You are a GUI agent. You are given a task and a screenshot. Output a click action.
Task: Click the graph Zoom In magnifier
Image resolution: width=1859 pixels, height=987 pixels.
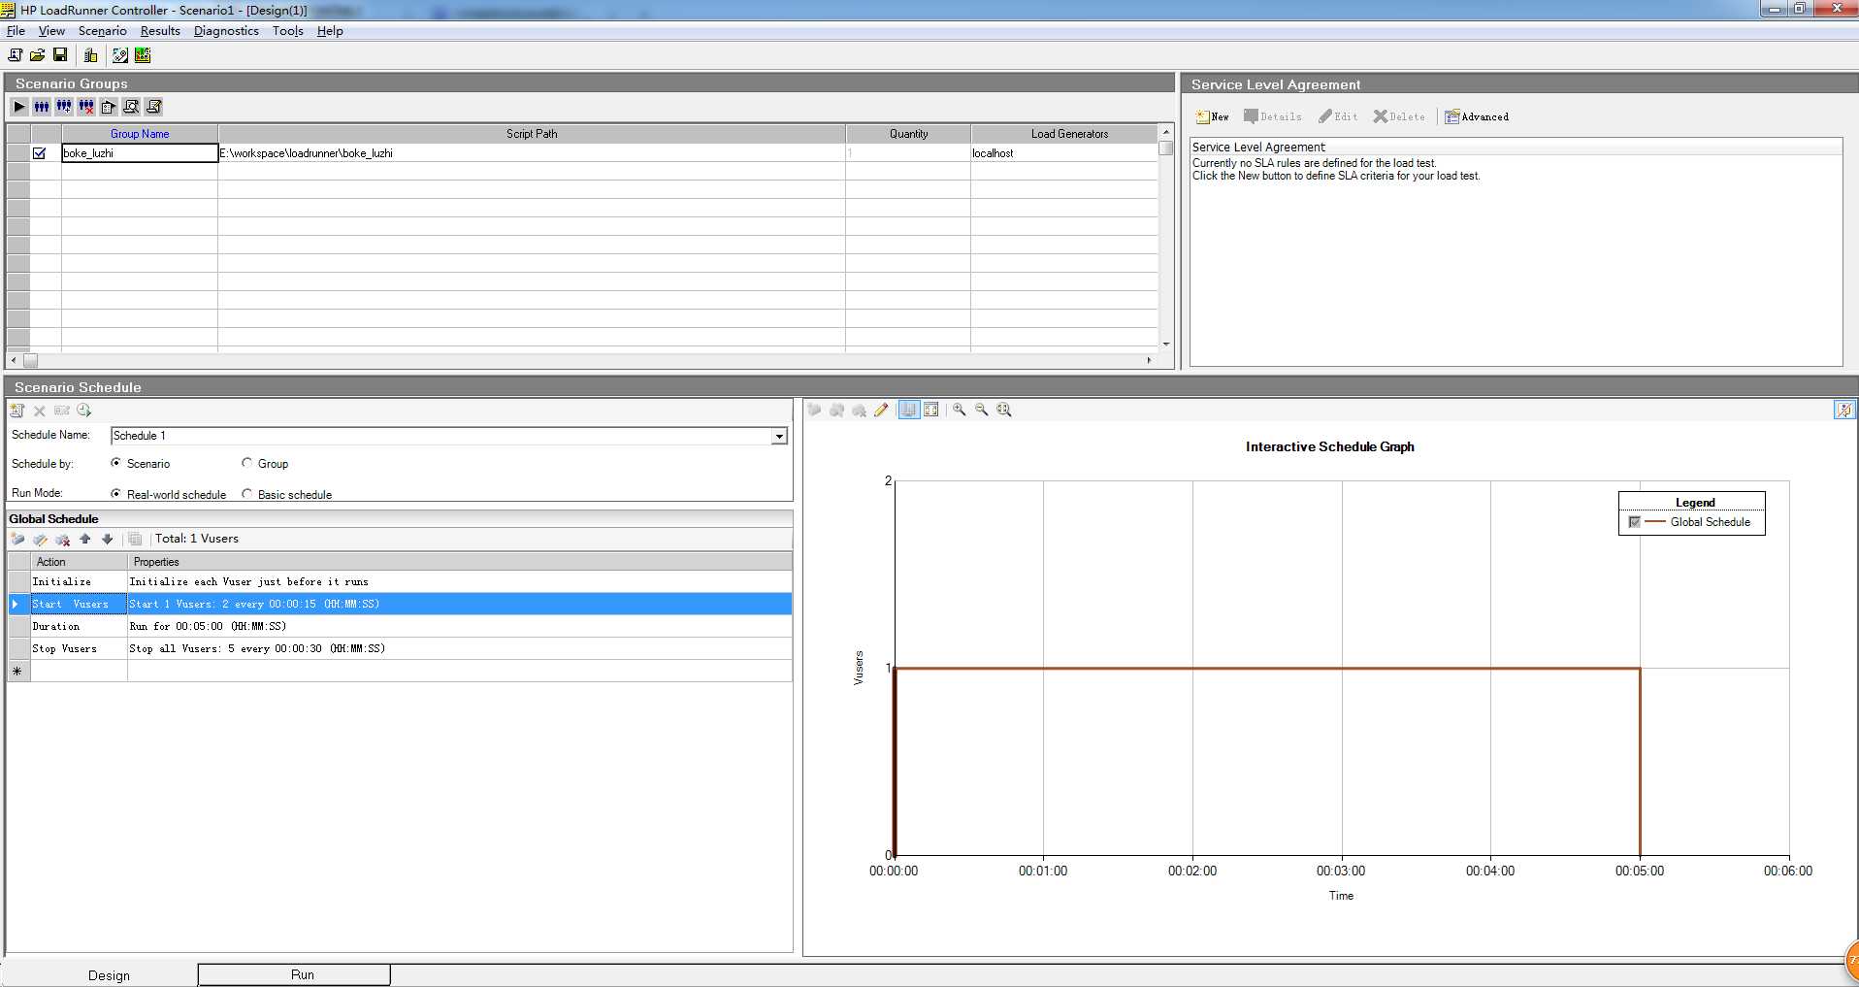pyautogui.click(x=960, y=410)
